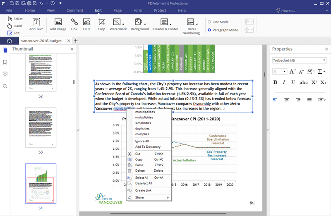
Task: Open the Comments side panel
Action: [5, 74]
